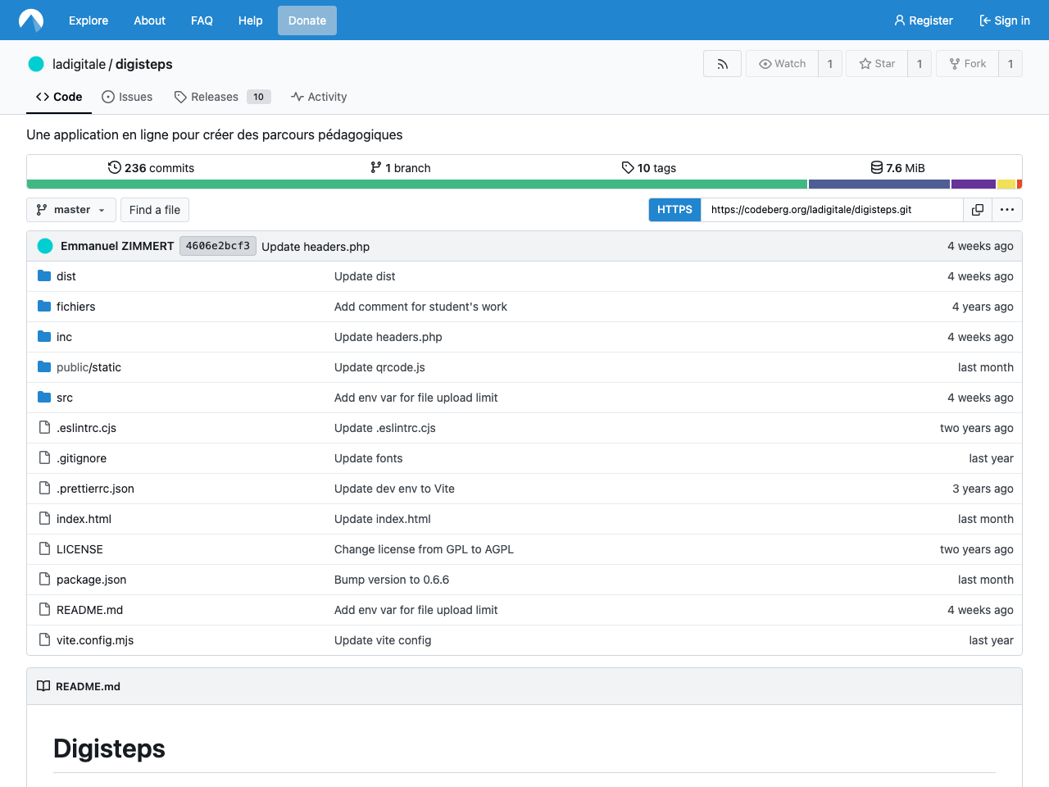
Task: Click the green segment of the language bar
Action: (410, 184)
